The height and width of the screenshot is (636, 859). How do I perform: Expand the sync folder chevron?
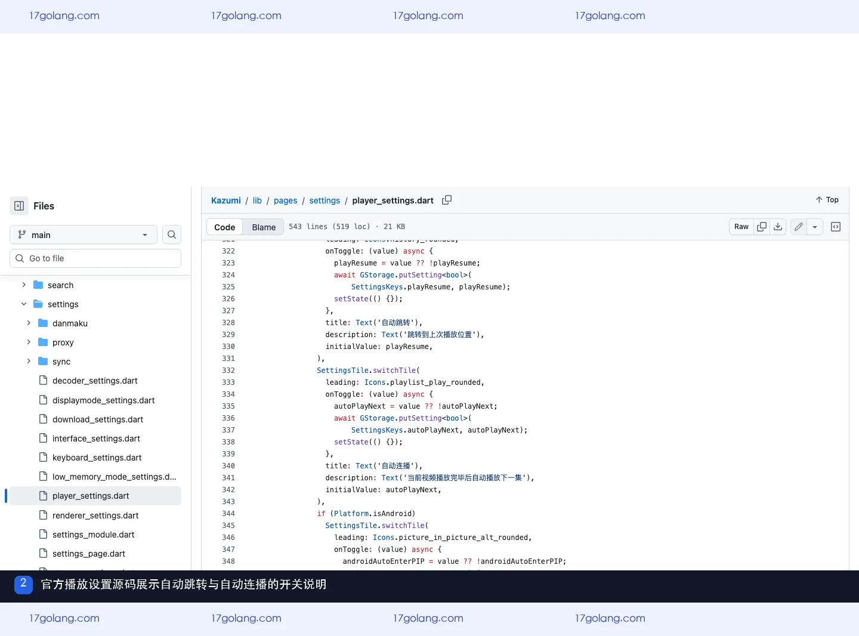[29, 361]
